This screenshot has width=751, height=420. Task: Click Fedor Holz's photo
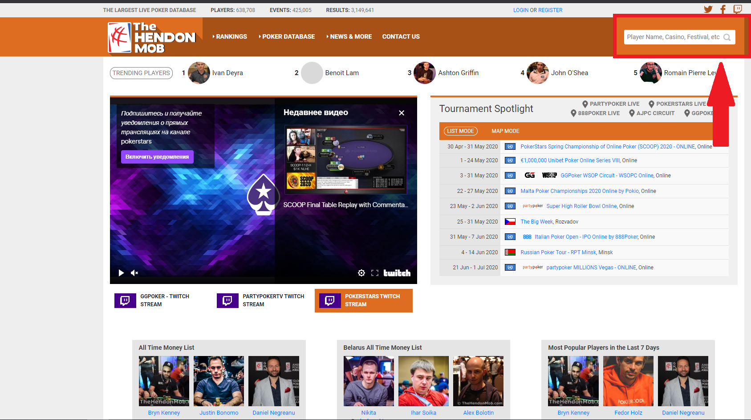click(x=628, y=381)
